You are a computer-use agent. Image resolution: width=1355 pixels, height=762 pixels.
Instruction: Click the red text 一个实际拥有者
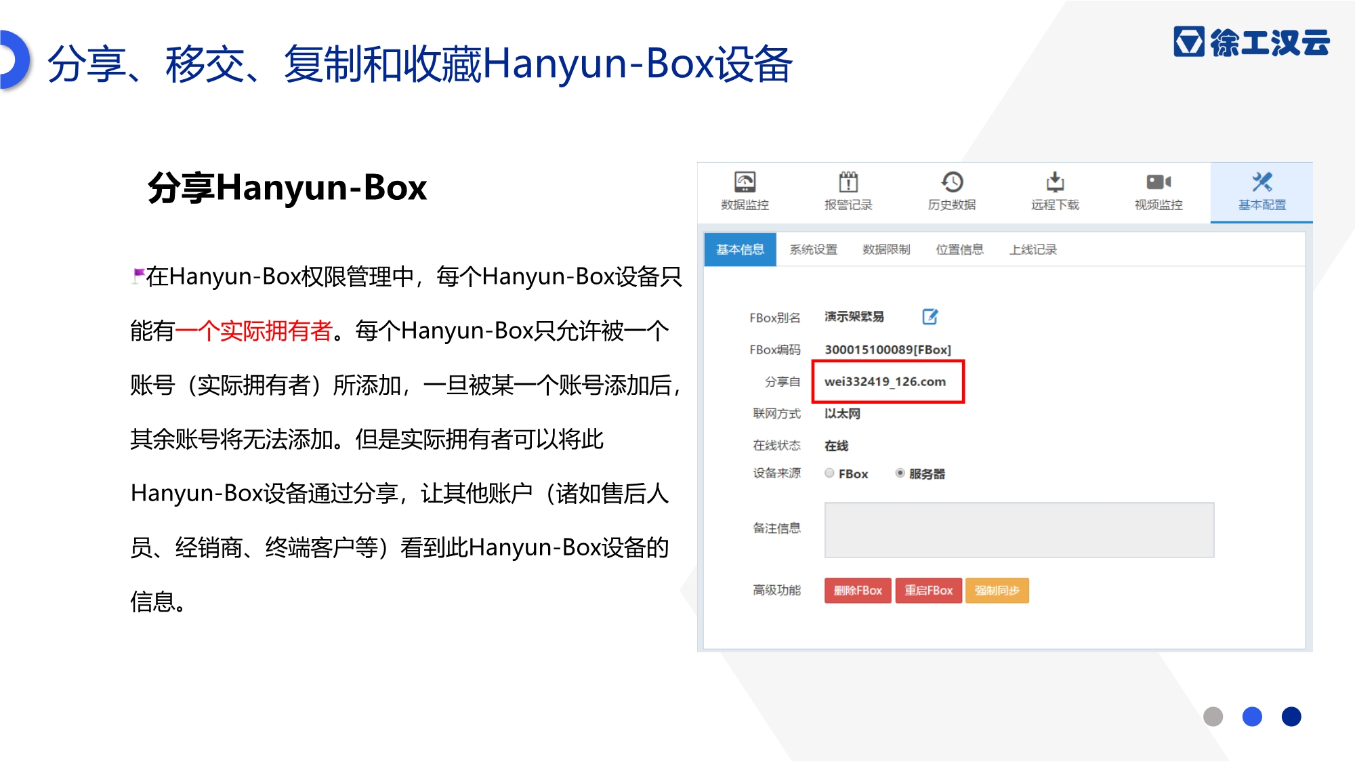254,331
